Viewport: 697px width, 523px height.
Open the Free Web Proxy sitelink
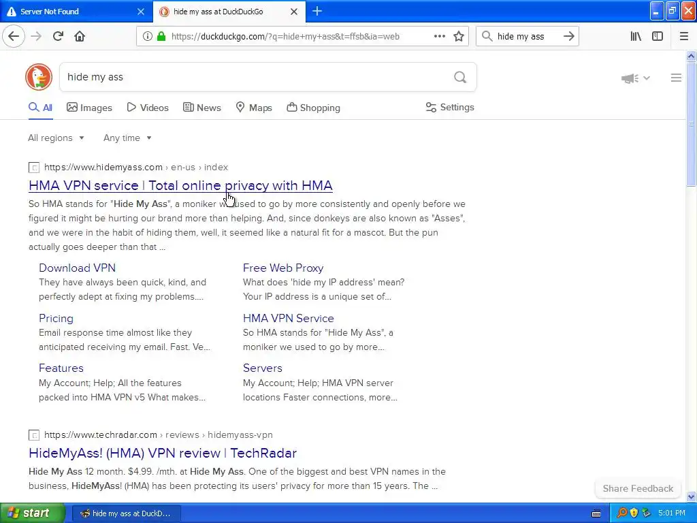283,268
